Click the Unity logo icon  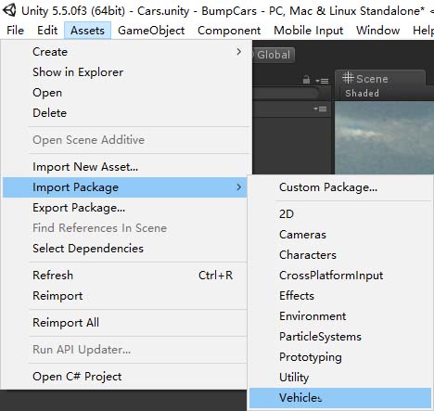[9, 10]
